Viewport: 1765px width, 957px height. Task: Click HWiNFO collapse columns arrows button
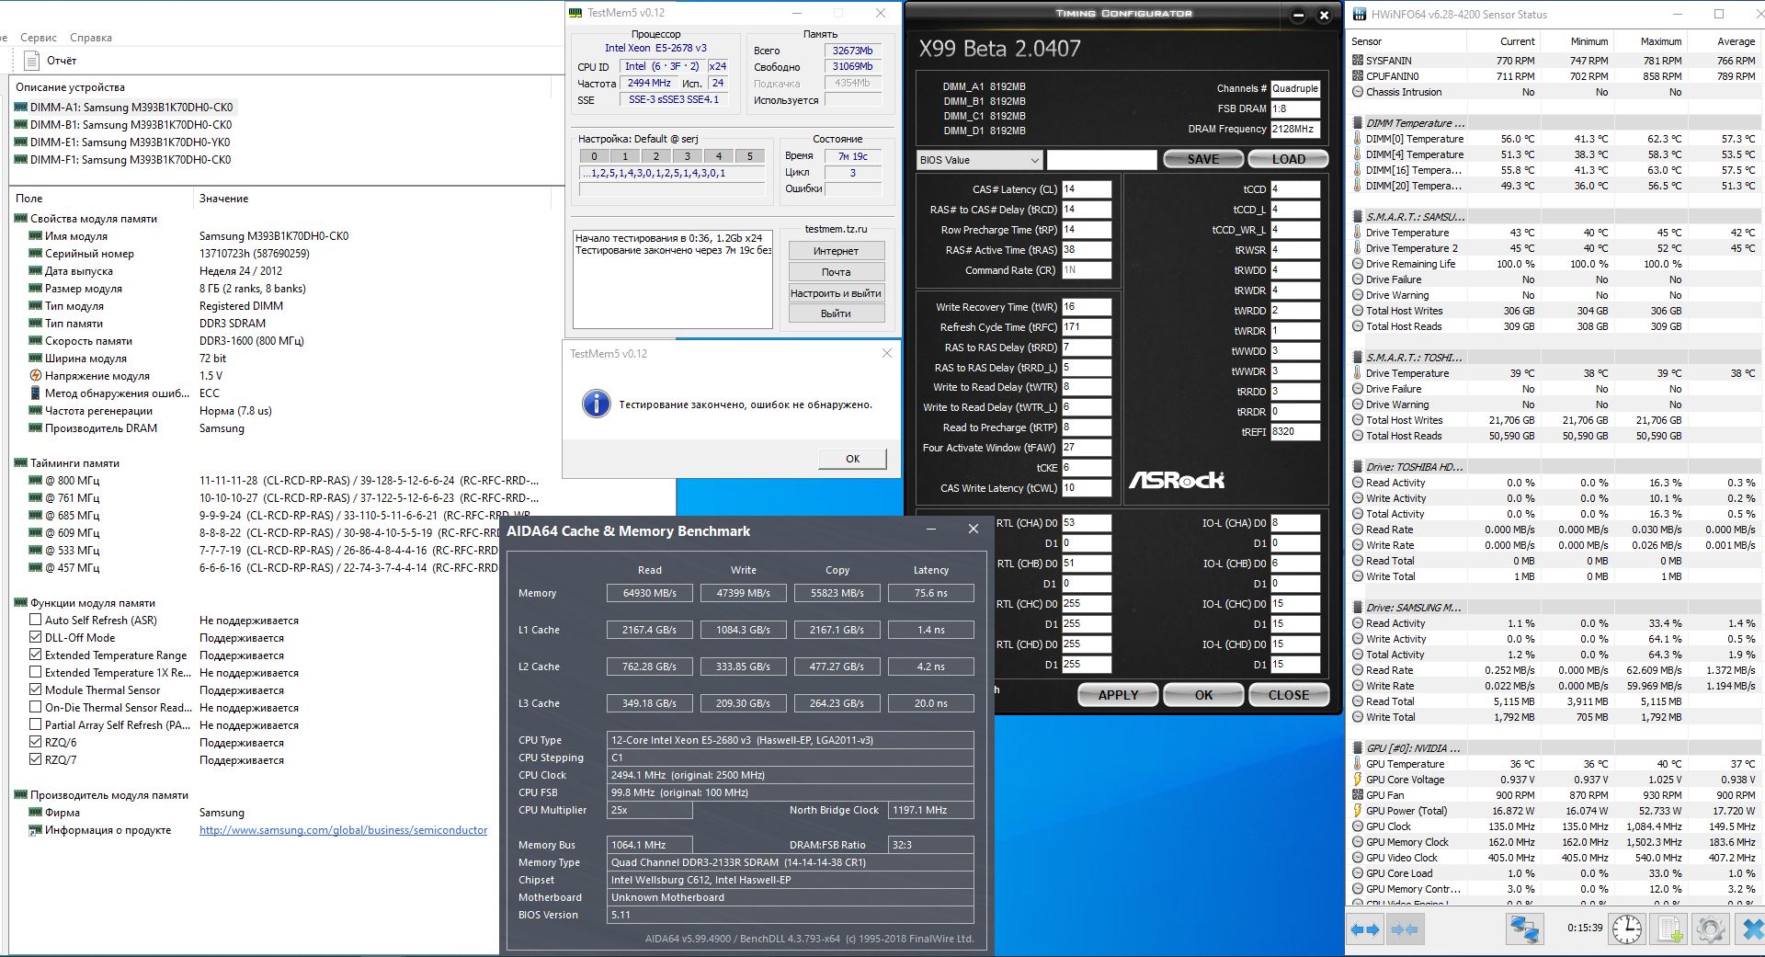tap(1404, 929)
